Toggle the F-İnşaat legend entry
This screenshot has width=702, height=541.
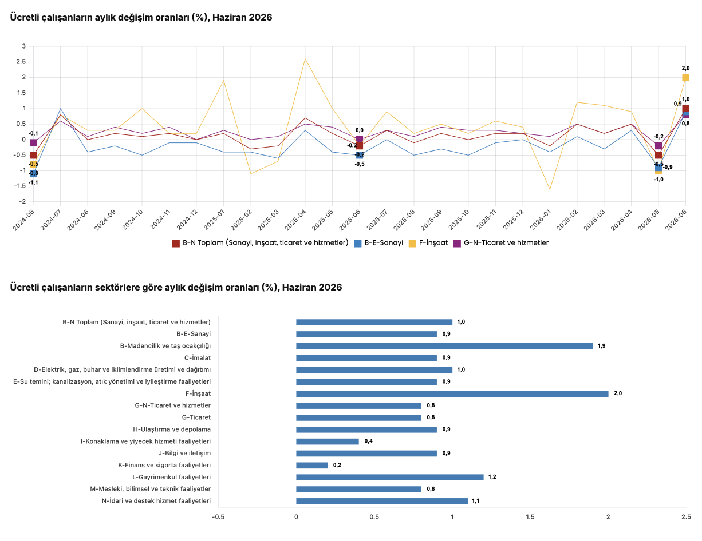tap(428, 243)
